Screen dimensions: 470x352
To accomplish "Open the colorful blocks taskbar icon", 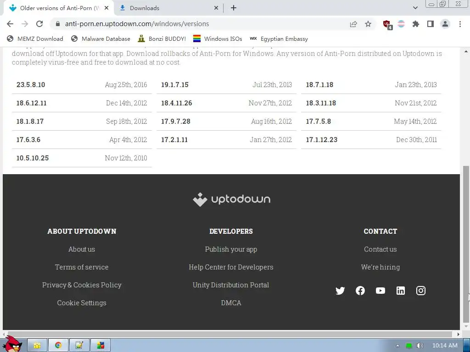I will pyautogui.click(x=101, y=346).
